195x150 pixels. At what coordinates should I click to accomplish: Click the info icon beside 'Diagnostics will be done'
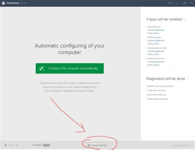(188, 78)
